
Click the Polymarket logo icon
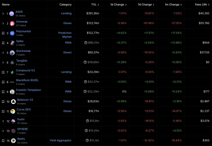click(x=12, y=33)
